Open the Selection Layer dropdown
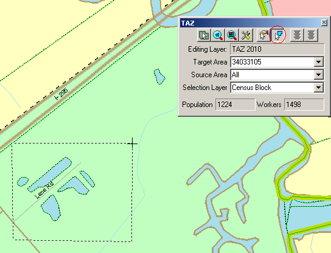 click(x=318, y=88)
